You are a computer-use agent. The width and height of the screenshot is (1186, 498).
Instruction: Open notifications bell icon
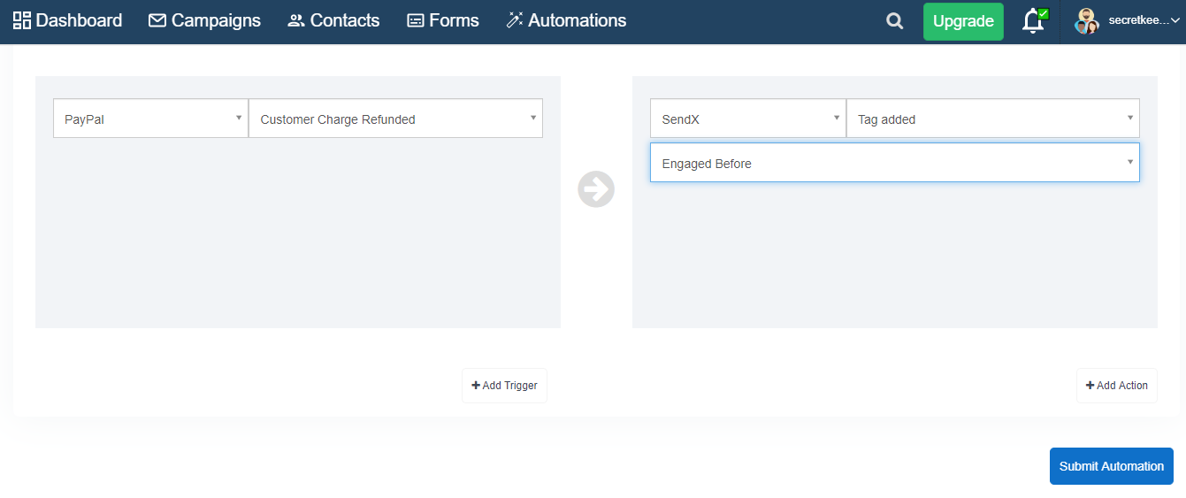click(x=1034, y=21)
